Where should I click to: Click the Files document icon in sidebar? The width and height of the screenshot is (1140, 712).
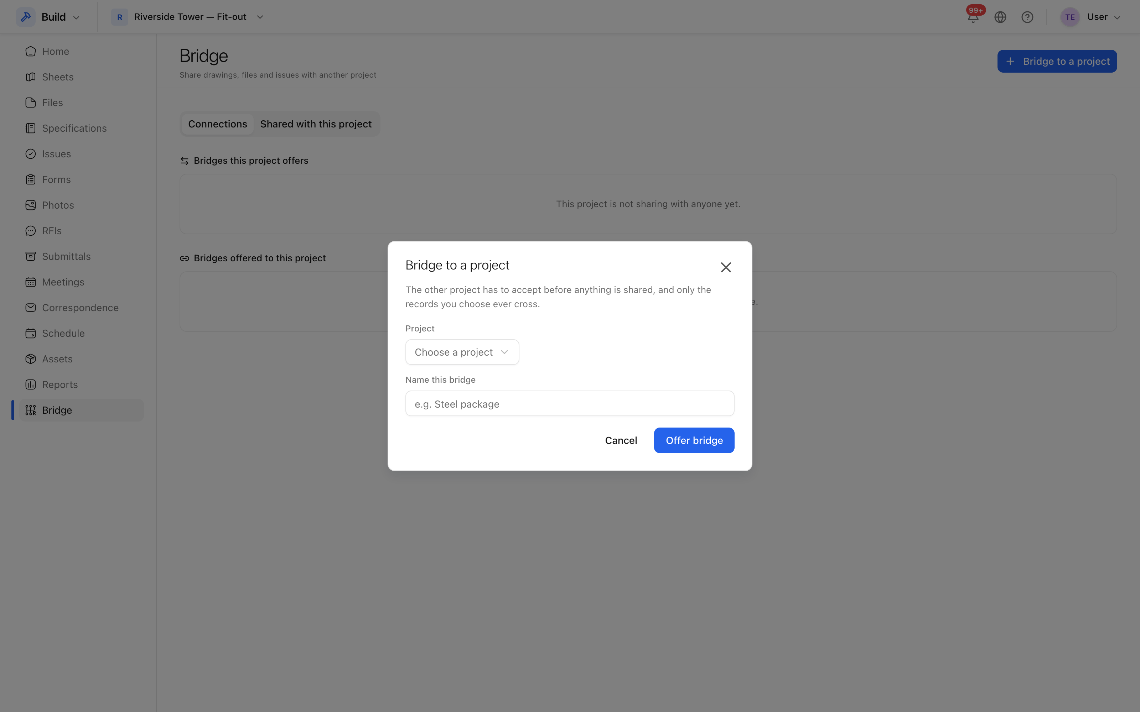(x=31, y=103)
